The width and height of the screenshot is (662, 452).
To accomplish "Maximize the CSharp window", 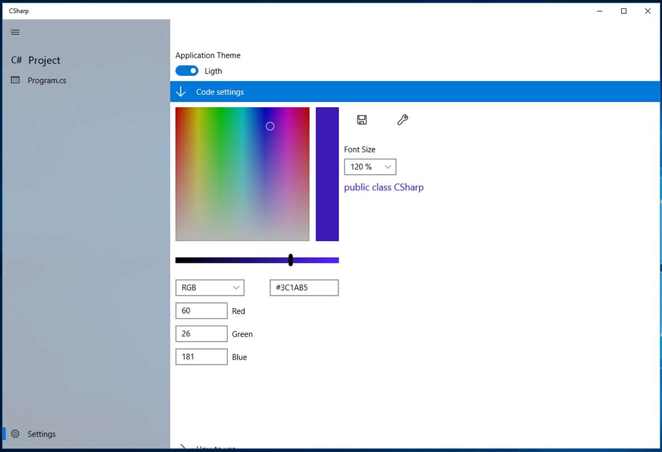I will coord(623,11).
